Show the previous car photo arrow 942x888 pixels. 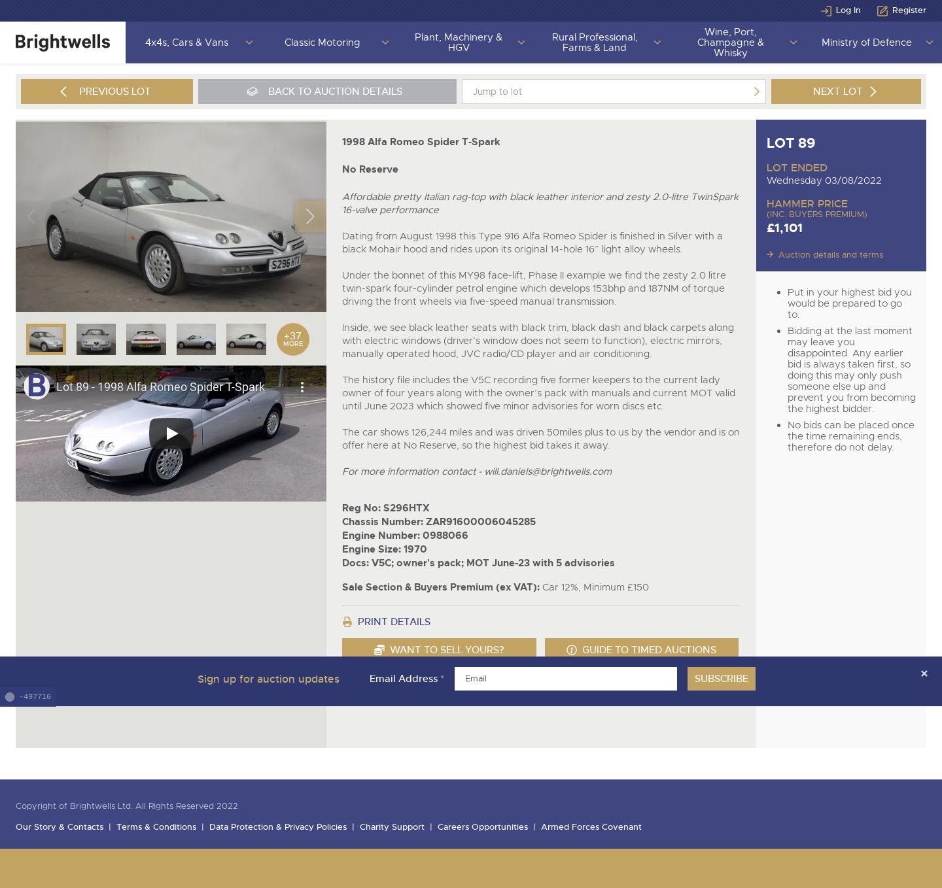coord(31,216)
